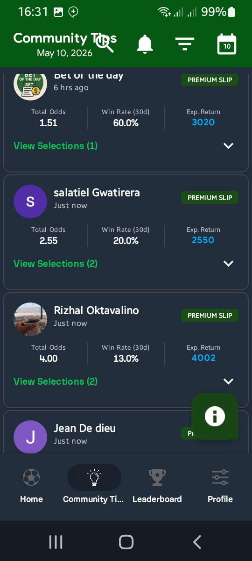Open the Leaderboard trophy tab
This screenshot has width=252, height=561.
pos(157,486)
